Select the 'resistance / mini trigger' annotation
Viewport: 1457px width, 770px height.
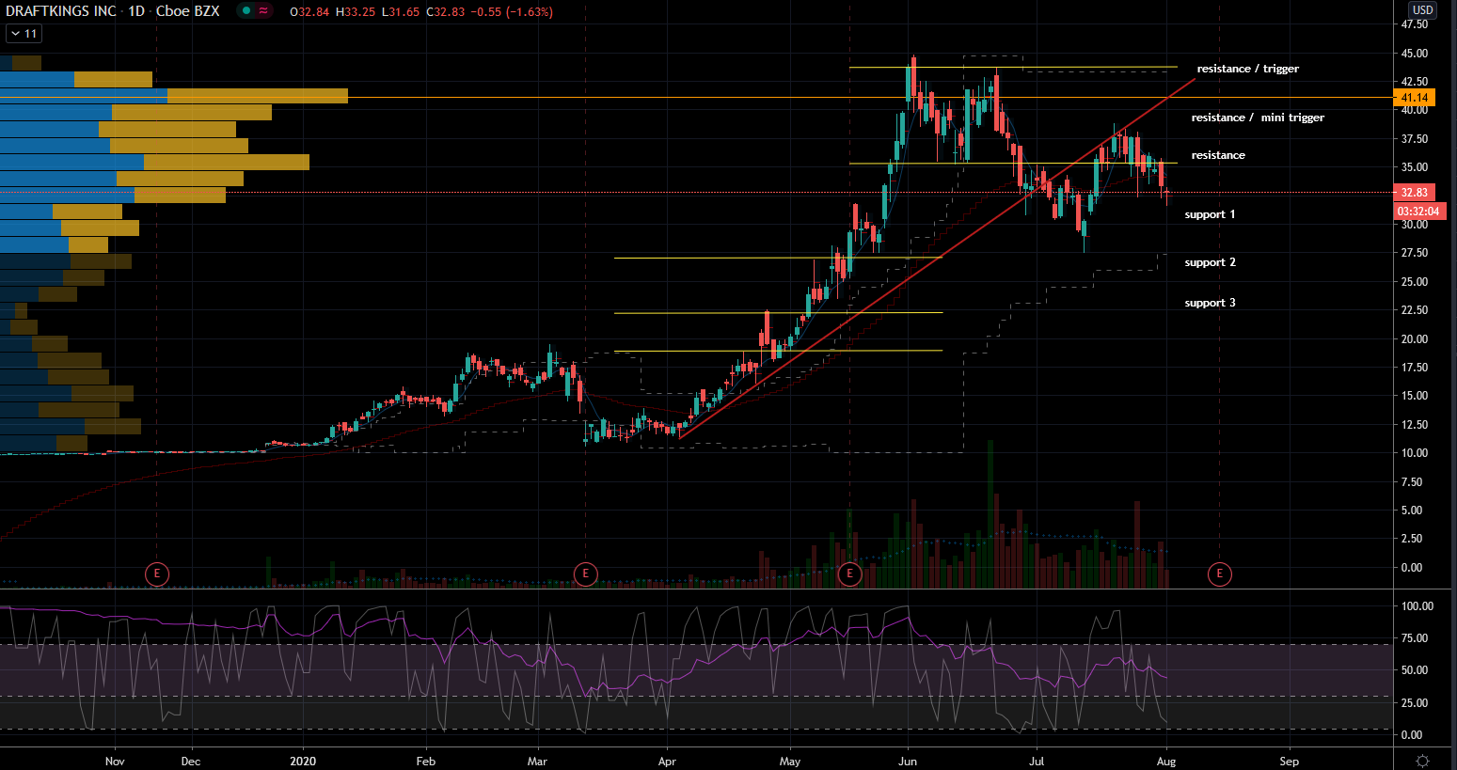coord(1258,118)
